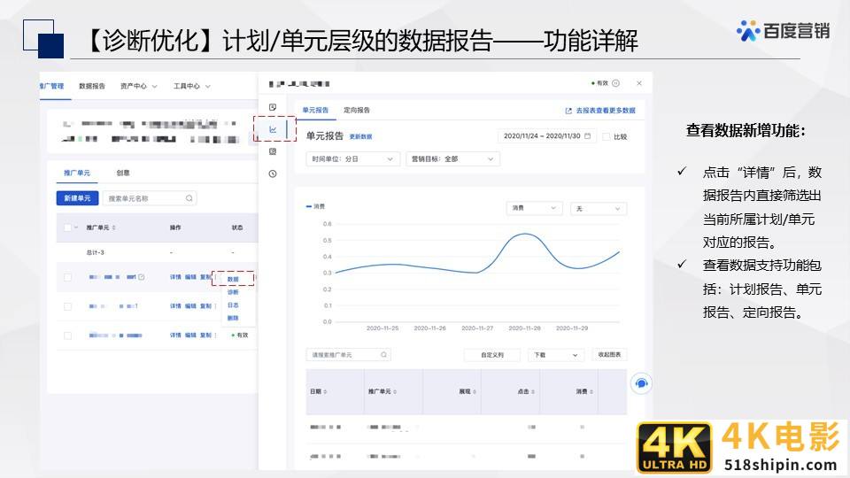
Task: Switch to the 数据报告 top tab
Action: tap(91, 86)
